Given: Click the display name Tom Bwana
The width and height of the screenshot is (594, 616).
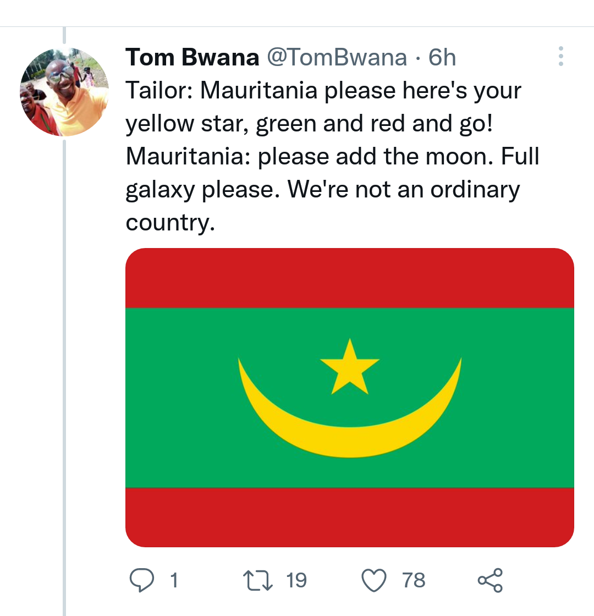Looking at the screenshot, I should [192, 57].
